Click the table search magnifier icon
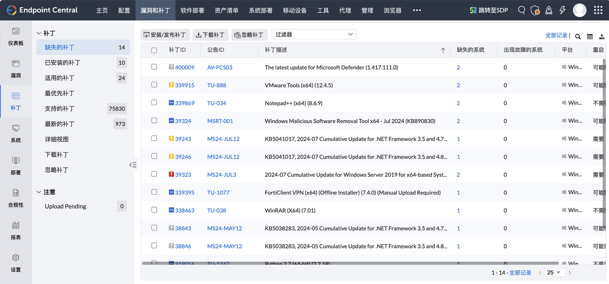Screen dimensions: 609x284 (x=578, y=37)
